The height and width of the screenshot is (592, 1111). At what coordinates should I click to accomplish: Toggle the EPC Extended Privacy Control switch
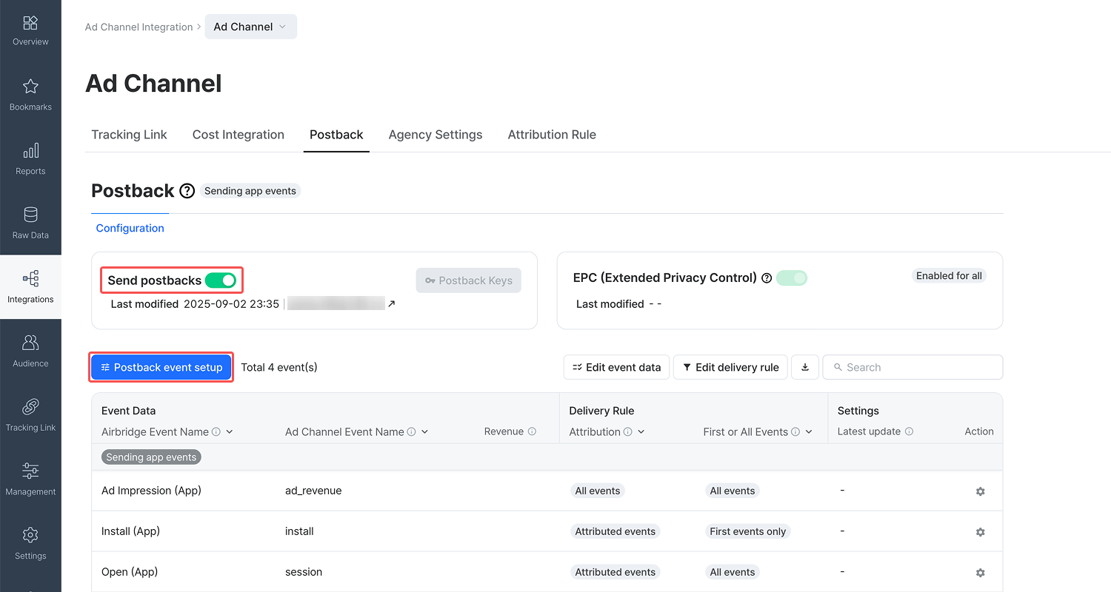[792, 278]
